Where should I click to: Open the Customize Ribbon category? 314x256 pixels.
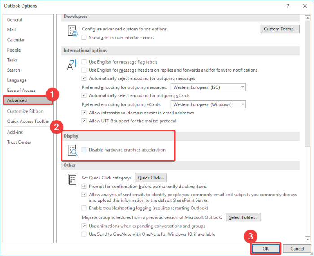(x=28, y=111)
